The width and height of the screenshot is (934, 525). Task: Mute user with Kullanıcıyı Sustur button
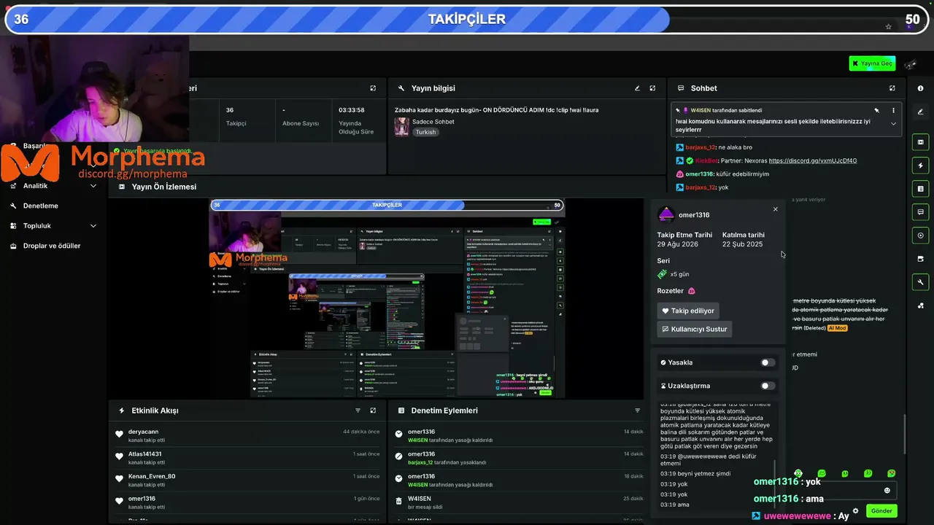click(695, 329)
